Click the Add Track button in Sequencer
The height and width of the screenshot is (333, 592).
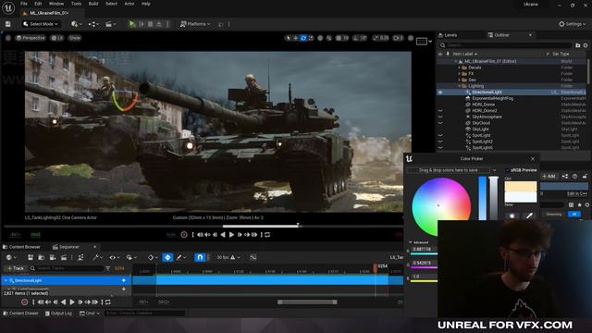pyautogui.click(x=16, y=268)
